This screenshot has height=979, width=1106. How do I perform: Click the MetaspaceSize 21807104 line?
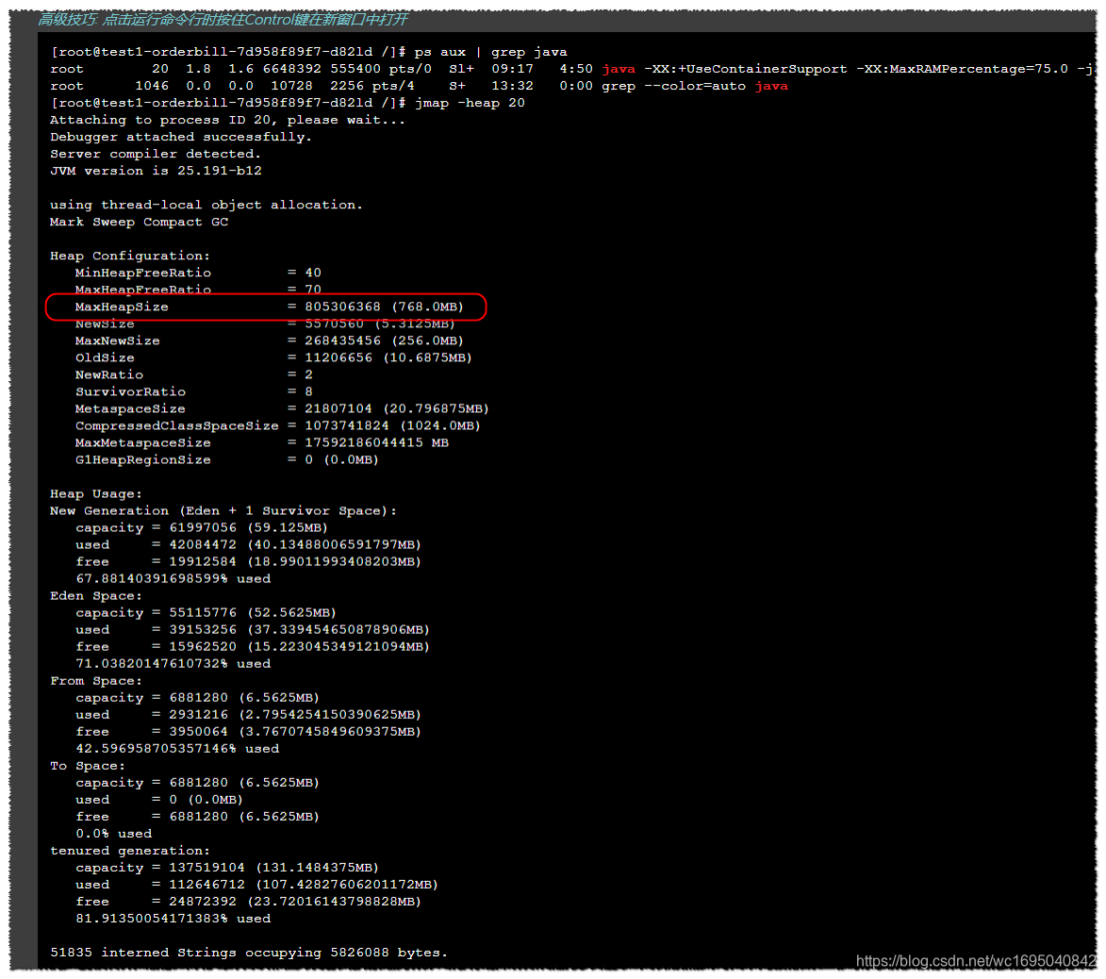pos(282,408)
